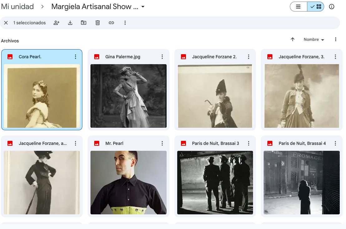Click the Jacqueline Forzane, 3. file name
Image resolution: width=346 pixels, height=229 pixels.
click(x=301, y=57)
